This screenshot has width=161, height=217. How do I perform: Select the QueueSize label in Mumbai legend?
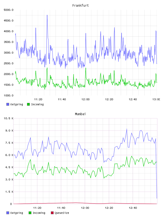point(62,213)
